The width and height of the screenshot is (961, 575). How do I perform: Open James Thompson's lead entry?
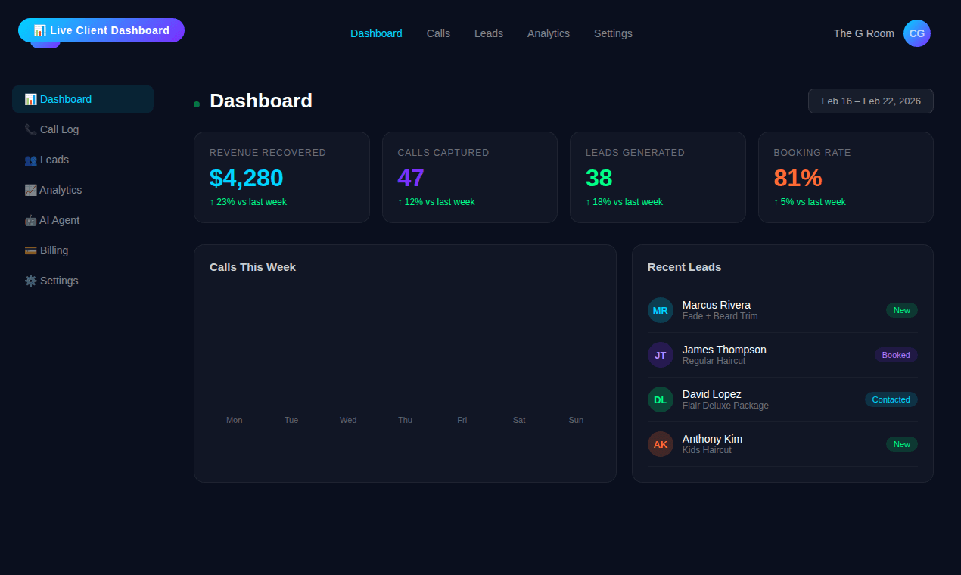(x=724, y=354)
